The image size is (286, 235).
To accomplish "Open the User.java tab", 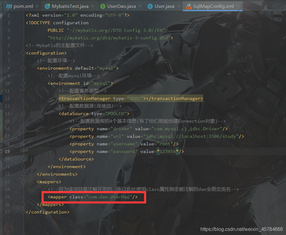I will 164,6.
